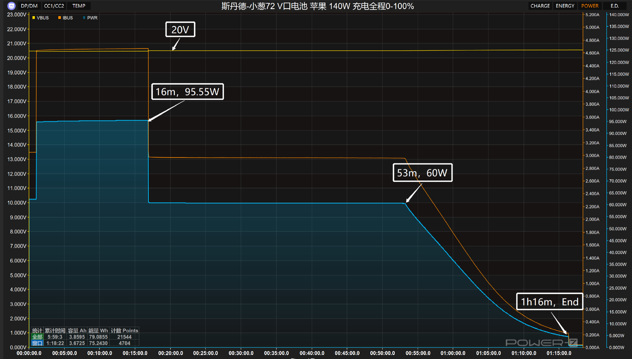Click the 20.000V voltage axis label
The image size is (632, 359).
17,58
